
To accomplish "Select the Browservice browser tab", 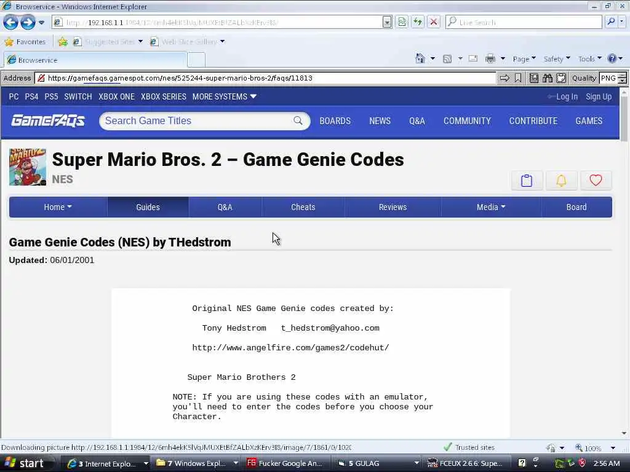I will 95,60.
